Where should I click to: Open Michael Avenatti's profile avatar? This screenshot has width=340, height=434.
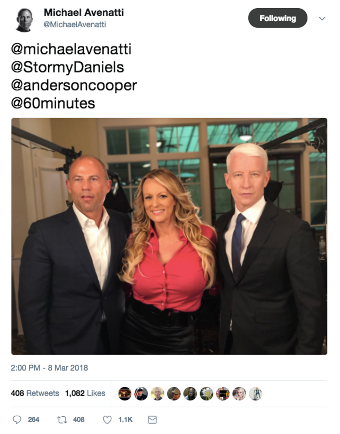pyautogui.click(x=24, y=19)
